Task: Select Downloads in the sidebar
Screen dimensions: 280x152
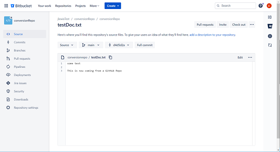Action: pyautogui.click(x=25, y=99)
